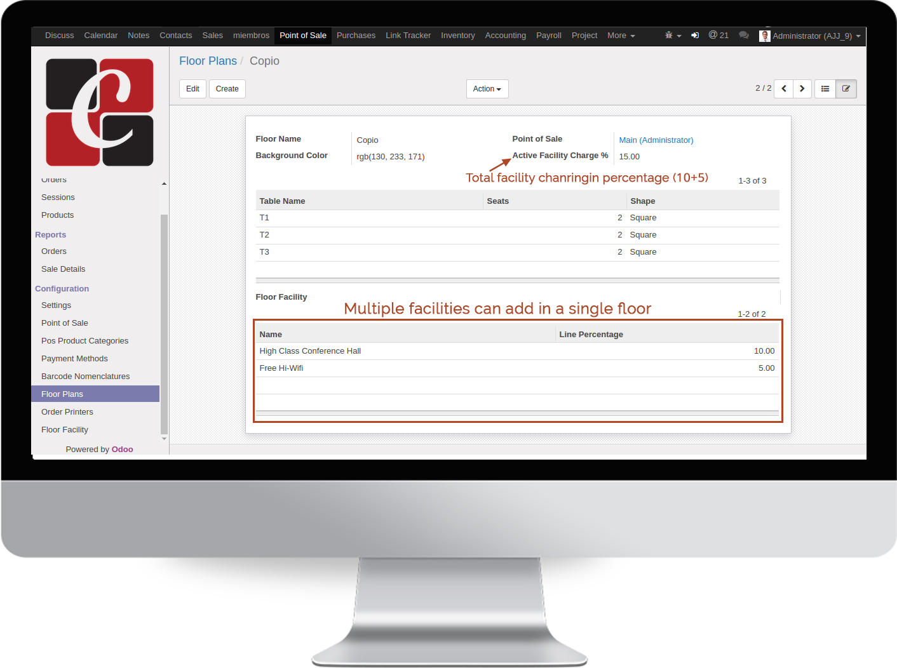The width and height of the screenshot is (897, 668).
Task: Select the Point of Sale top menu
Action: click(x=303, y=36)
